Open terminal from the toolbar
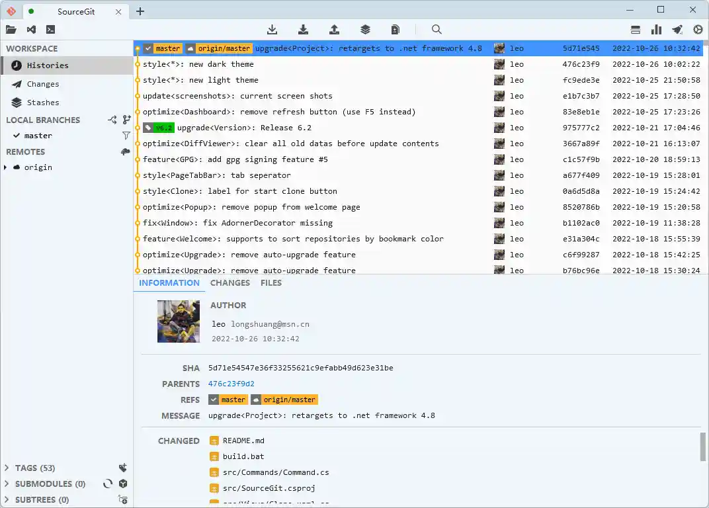This screenshot has width=709, height=508. (50, 29)
